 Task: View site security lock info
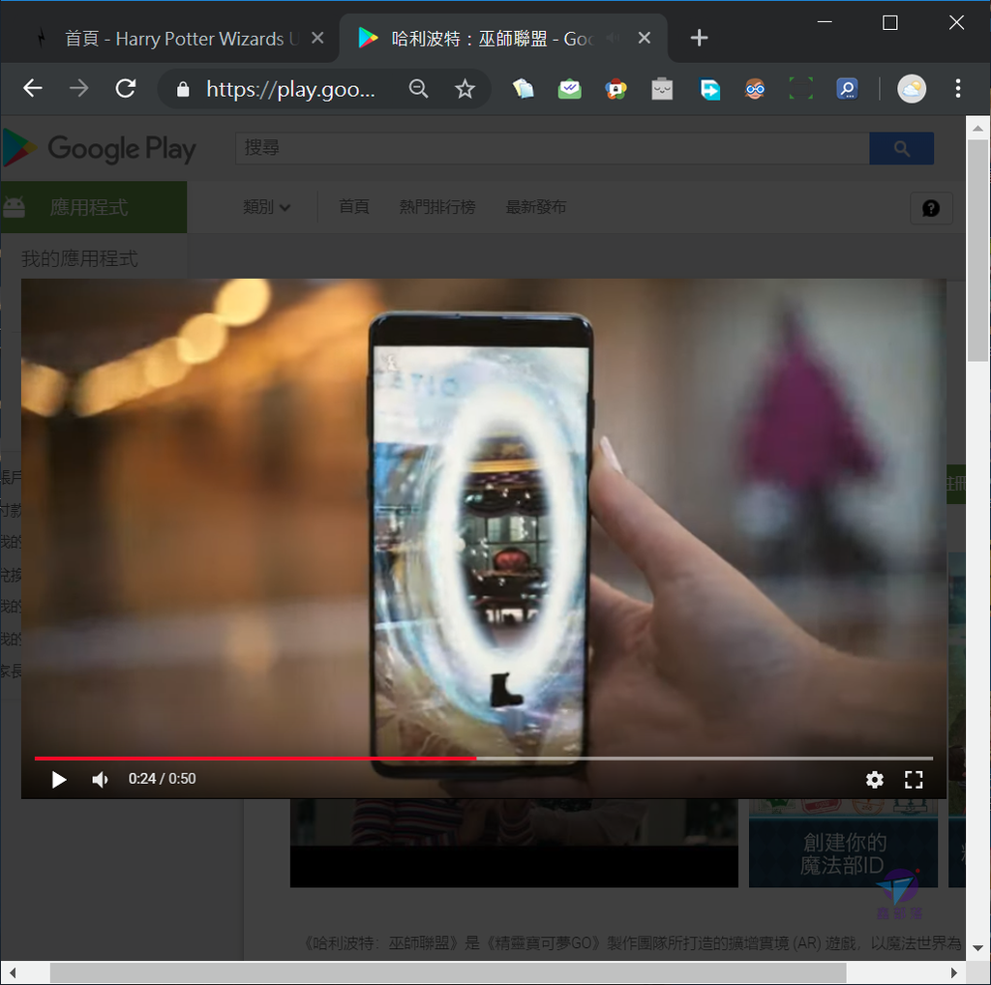[183, 89]
